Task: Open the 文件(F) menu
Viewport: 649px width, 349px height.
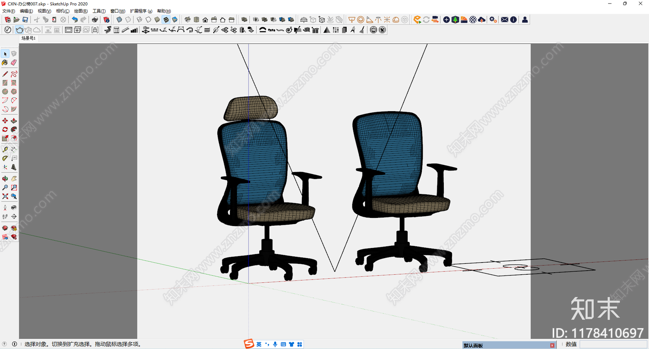Action: tap(9, 11)
